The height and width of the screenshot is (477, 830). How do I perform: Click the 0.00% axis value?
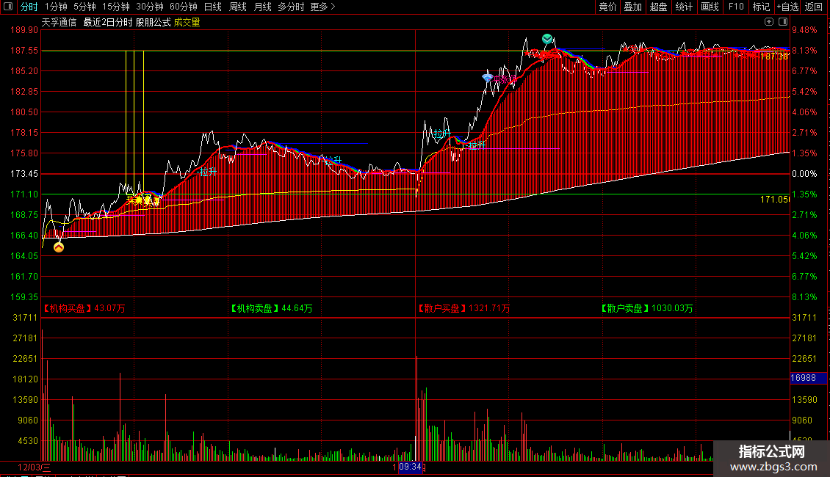804,174
